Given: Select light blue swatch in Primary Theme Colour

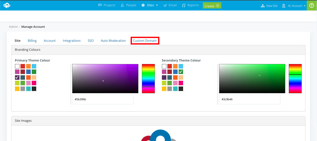Looking at the screenshot, I should (x=34, y=66).
